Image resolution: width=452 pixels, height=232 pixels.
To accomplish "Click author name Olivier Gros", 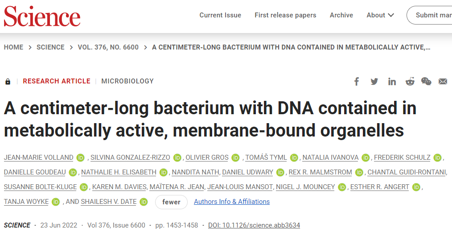I will tap(207, 157).
